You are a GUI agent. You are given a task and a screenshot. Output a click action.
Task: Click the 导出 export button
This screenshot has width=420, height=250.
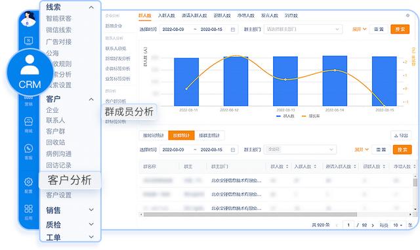[x=401, y=135]
